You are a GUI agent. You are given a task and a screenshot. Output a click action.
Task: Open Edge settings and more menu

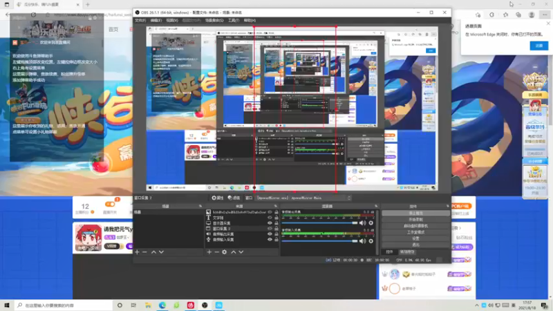pos(545,15)
